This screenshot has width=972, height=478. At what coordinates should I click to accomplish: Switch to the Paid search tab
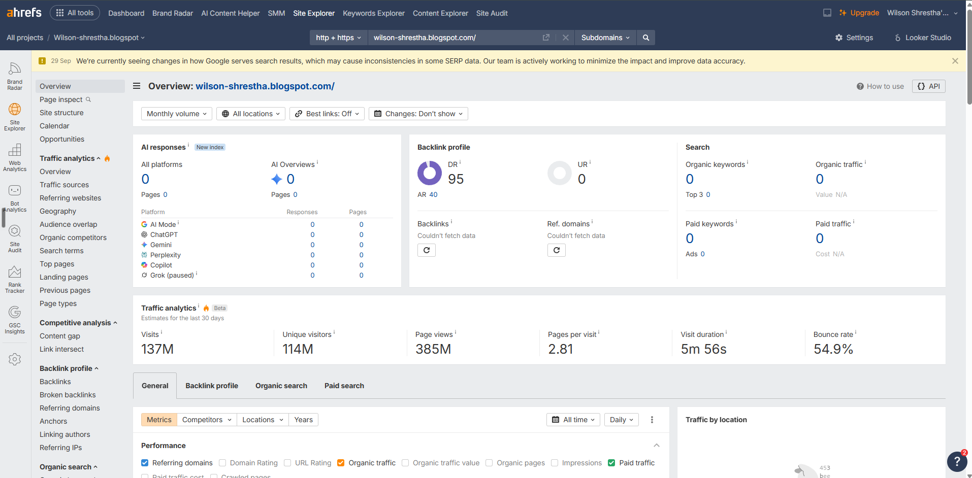pos(344,386)
